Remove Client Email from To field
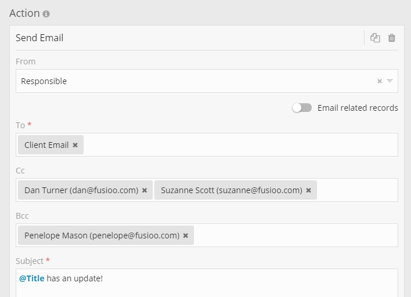411x297 pixels. pos(75,145)
